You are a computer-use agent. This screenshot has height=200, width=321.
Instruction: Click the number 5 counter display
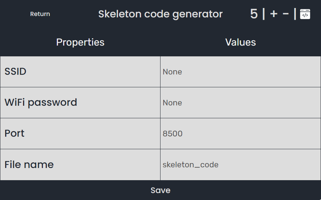(254, 14)
